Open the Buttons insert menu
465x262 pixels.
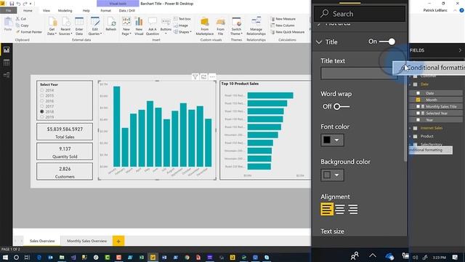(166, 25)
